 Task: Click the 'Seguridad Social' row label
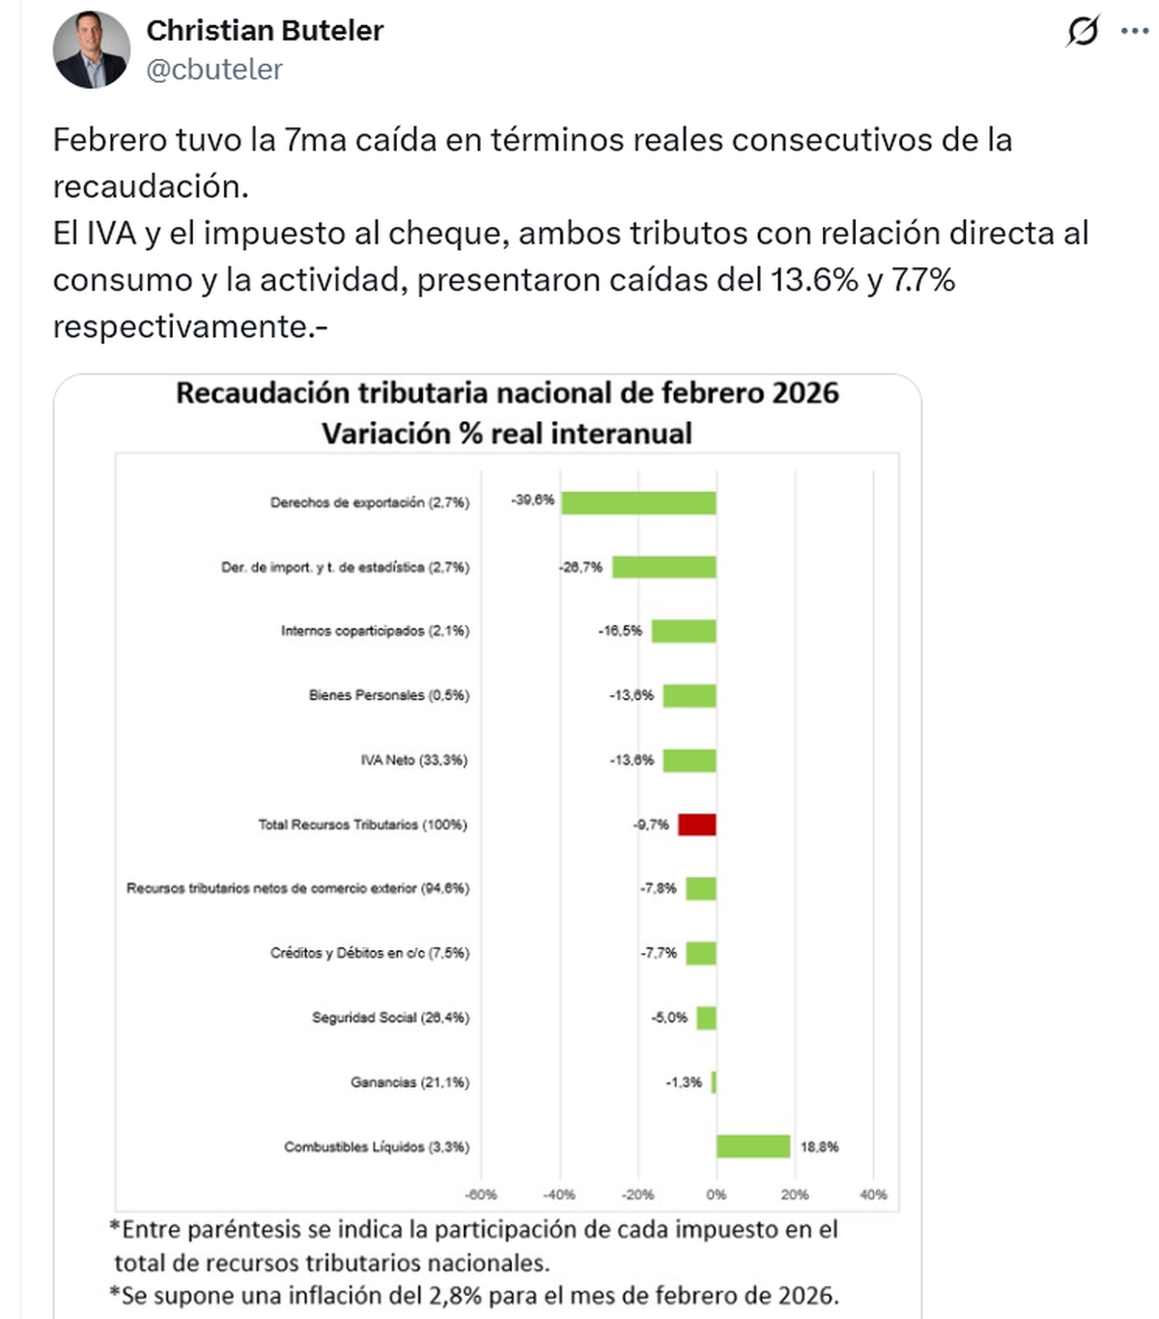tap(390, 1018)
